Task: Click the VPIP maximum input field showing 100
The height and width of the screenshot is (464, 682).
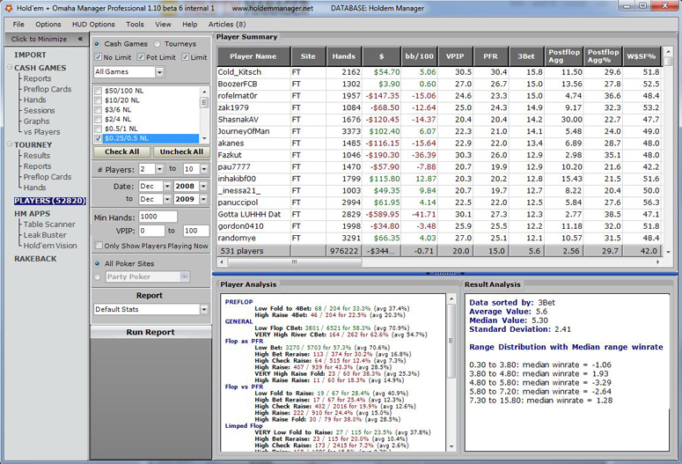Action: tap(195, 231)
